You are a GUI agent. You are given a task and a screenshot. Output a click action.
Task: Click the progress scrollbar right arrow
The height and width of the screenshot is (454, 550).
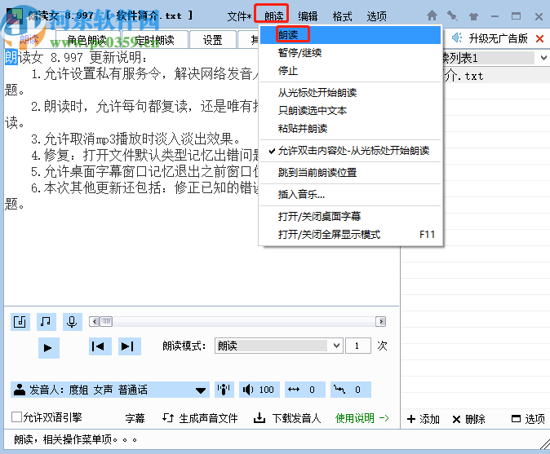tap(381, 321)
